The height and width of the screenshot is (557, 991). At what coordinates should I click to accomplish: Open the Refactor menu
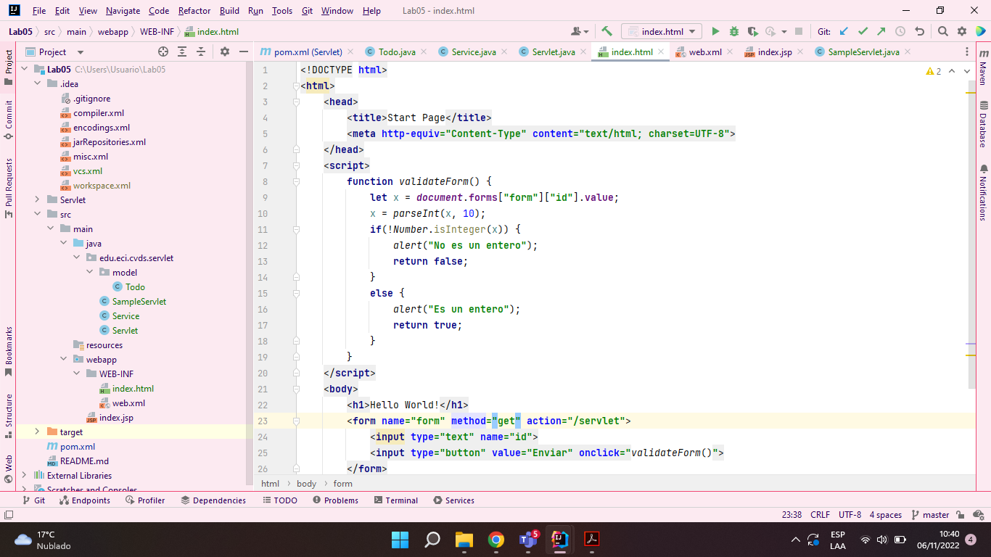[194, 11]
